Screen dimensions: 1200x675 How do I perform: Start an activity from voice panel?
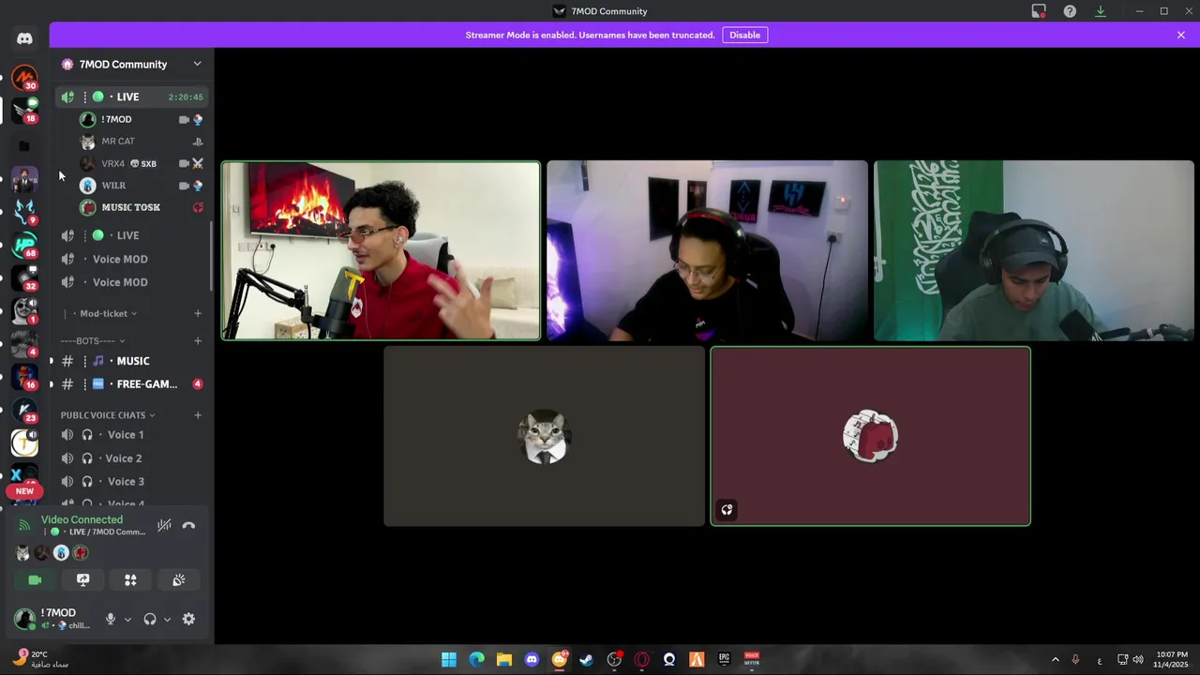[x=130, y=580]
